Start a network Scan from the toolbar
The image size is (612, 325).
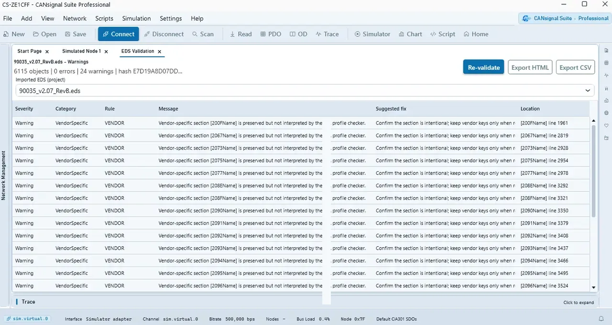(x=203, y=34)
